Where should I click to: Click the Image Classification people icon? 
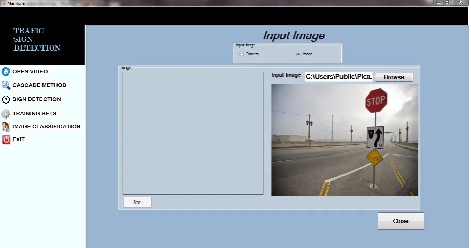point(5,127)
